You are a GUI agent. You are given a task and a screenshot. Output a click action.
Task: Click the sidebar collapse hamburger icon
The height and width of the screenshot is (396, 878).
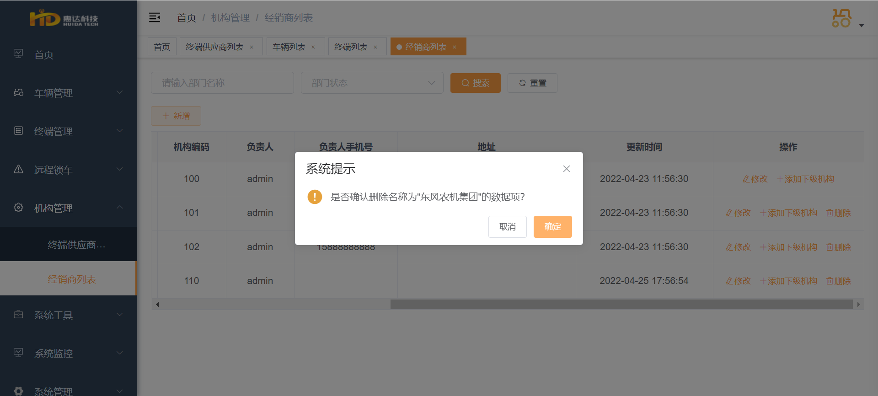[155, 18]
